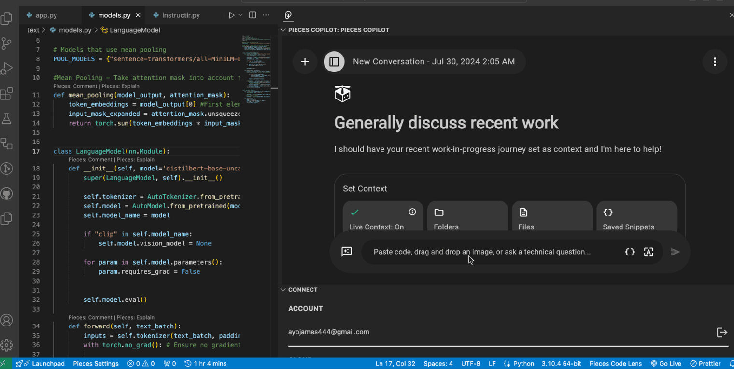Select interpreter 3.10.4 64-bit

(x=561, y=364)
